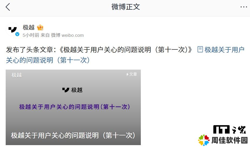250x147 pixels.
Task: Click the white caption at card bottom
Action: 73,135
